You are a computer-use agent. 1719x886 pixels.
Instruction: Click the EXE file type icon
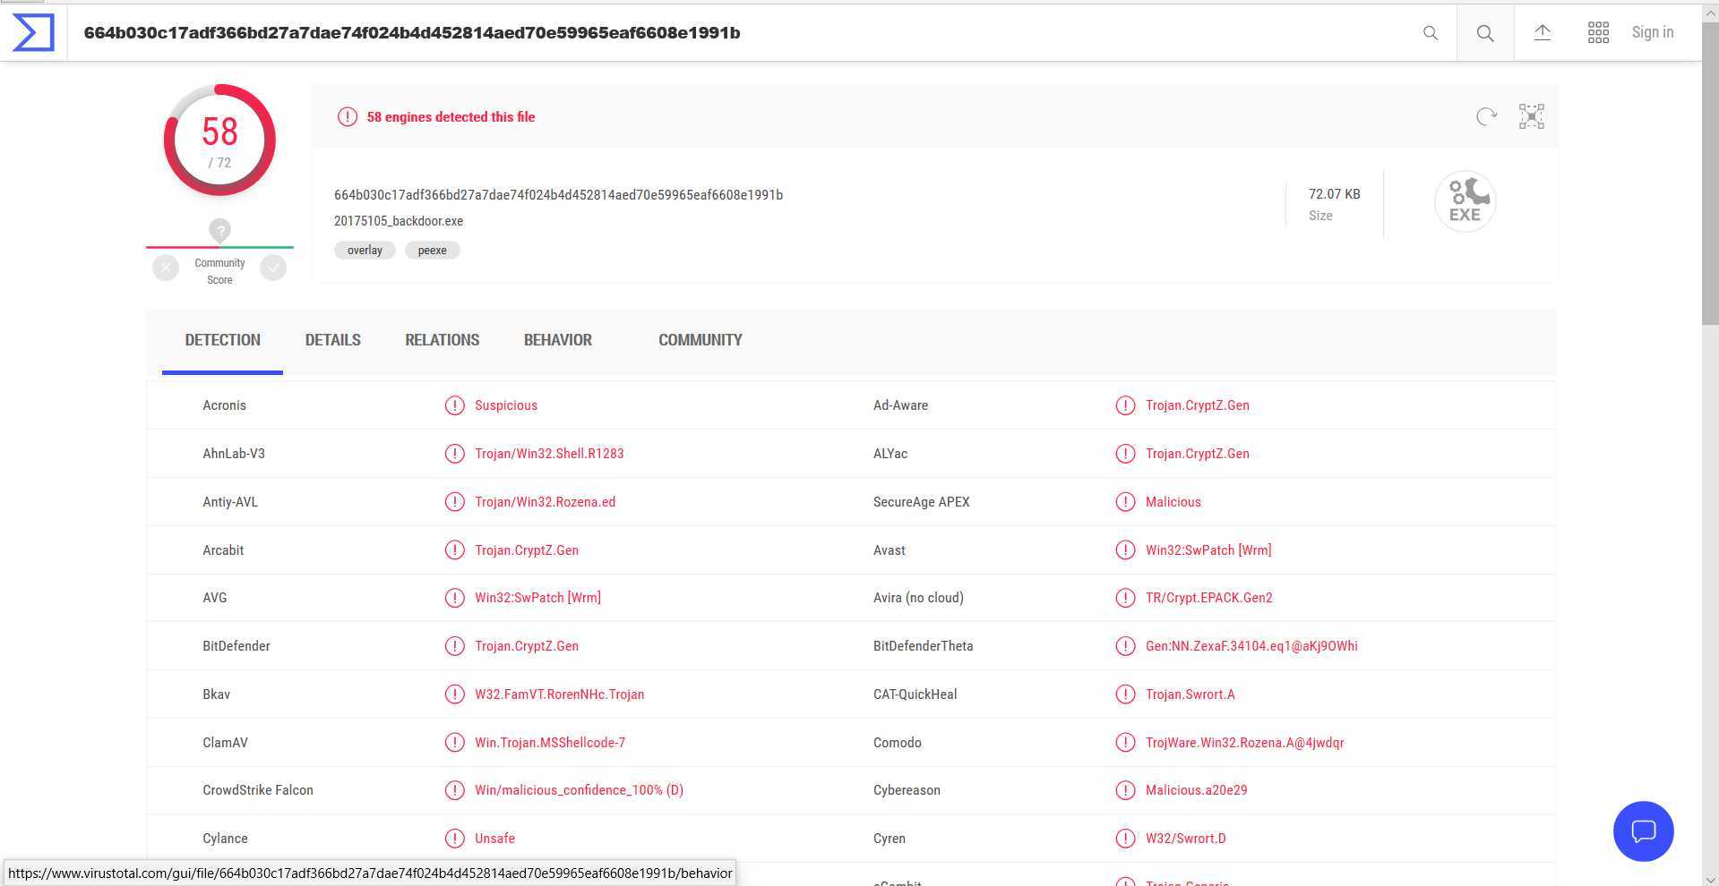[x=1465, y=201]
